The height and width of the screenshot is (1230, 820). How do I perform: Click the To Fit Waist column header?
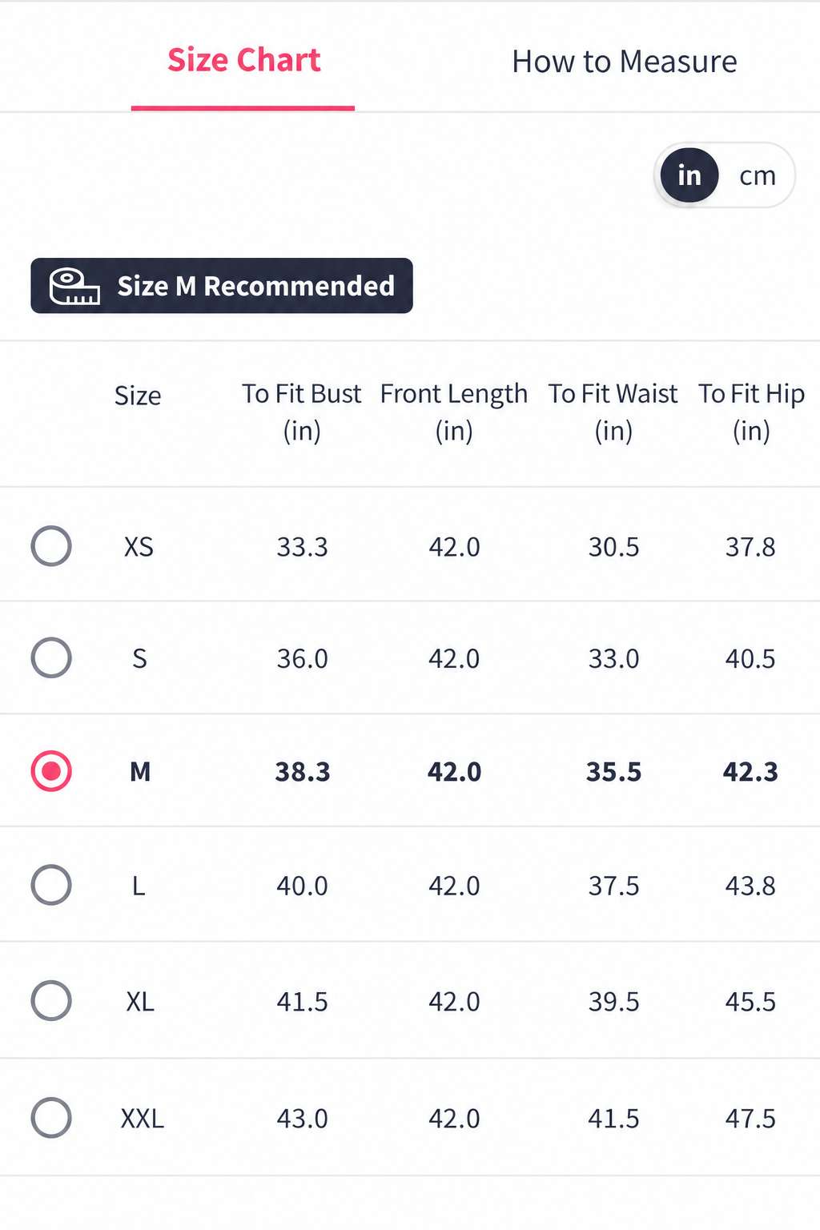pyautogui.click(x=613, y=412)
